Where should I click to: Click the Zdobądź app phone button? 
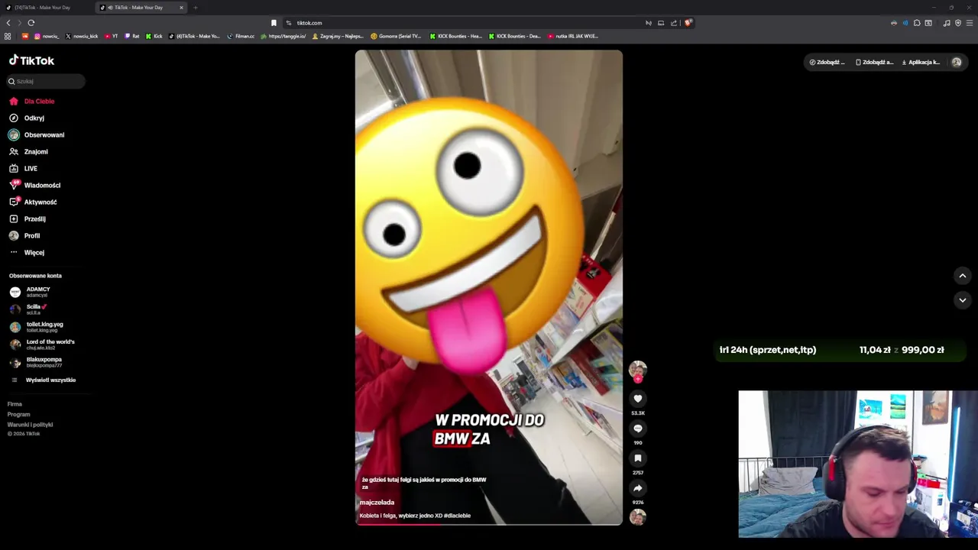pos(874,62)
